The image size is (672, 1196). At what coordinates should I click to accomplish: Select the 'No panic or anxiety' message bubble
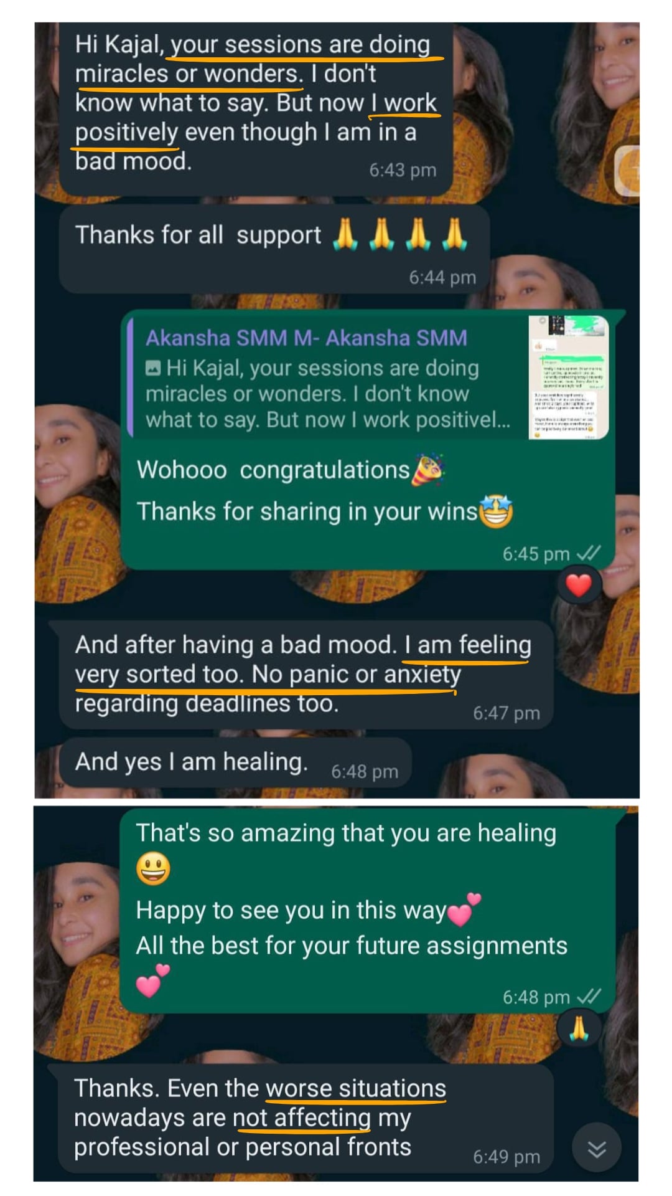pos(304,675)
